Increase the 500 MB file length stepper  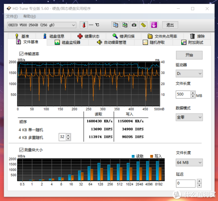pos(193,93)
